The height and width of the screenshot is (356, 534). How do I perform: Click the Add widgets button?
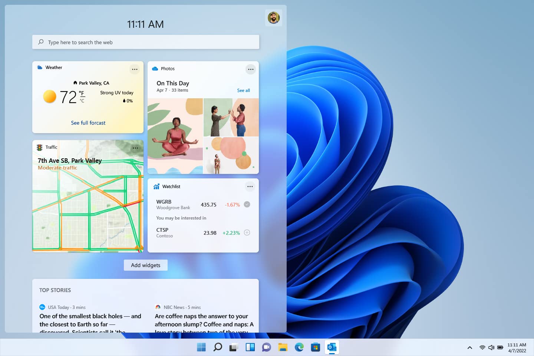click(145, 265)
